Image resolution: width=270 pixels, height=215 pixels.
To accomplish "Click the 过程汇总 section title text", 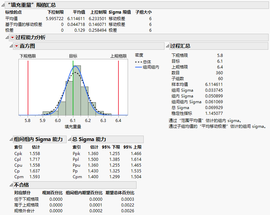I will (180, 46).
